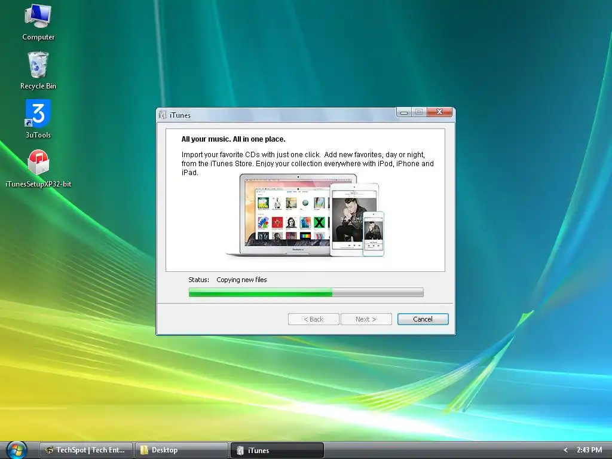The width and height of the screenshot is (612, 459).
Task: Click the device promo image in installer
Action: point(305,215)
